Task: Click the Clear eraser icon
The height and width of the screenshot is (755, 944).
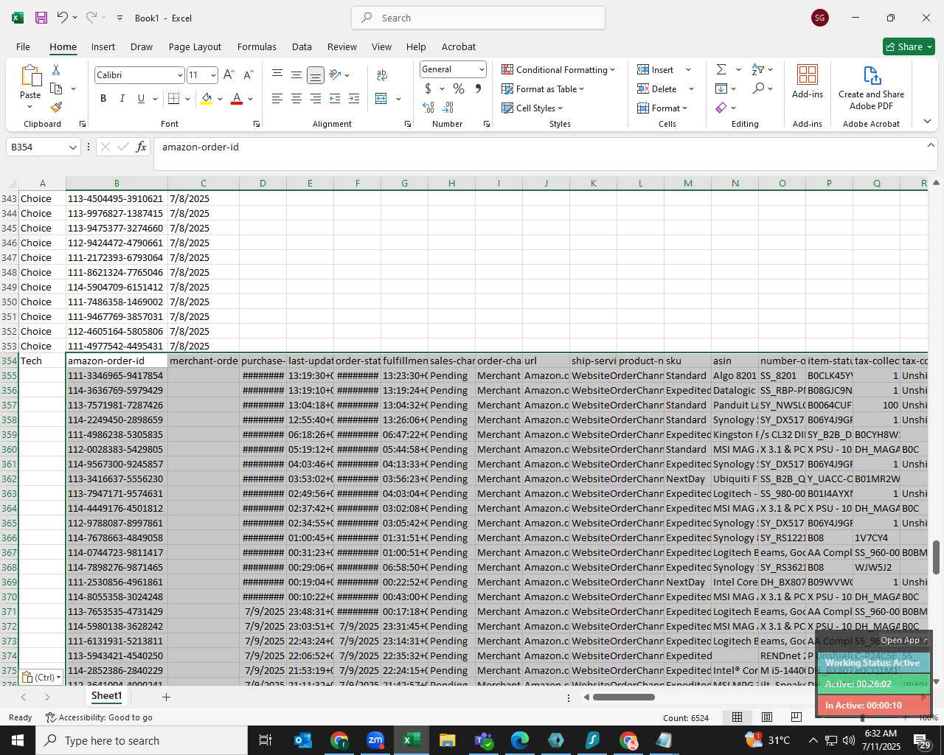Action: tap(721, 108)
